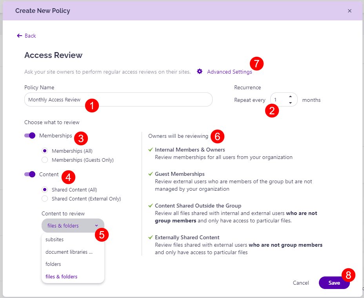Select the Memberships (Guests Only) radio button
The width and height of the screenshot is (364, 298).
pyautogui.click(x=45, y=160)
